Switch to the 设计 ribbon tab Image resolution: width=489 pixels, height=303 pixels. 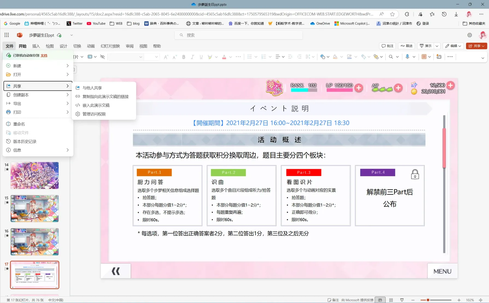[63, 46]
